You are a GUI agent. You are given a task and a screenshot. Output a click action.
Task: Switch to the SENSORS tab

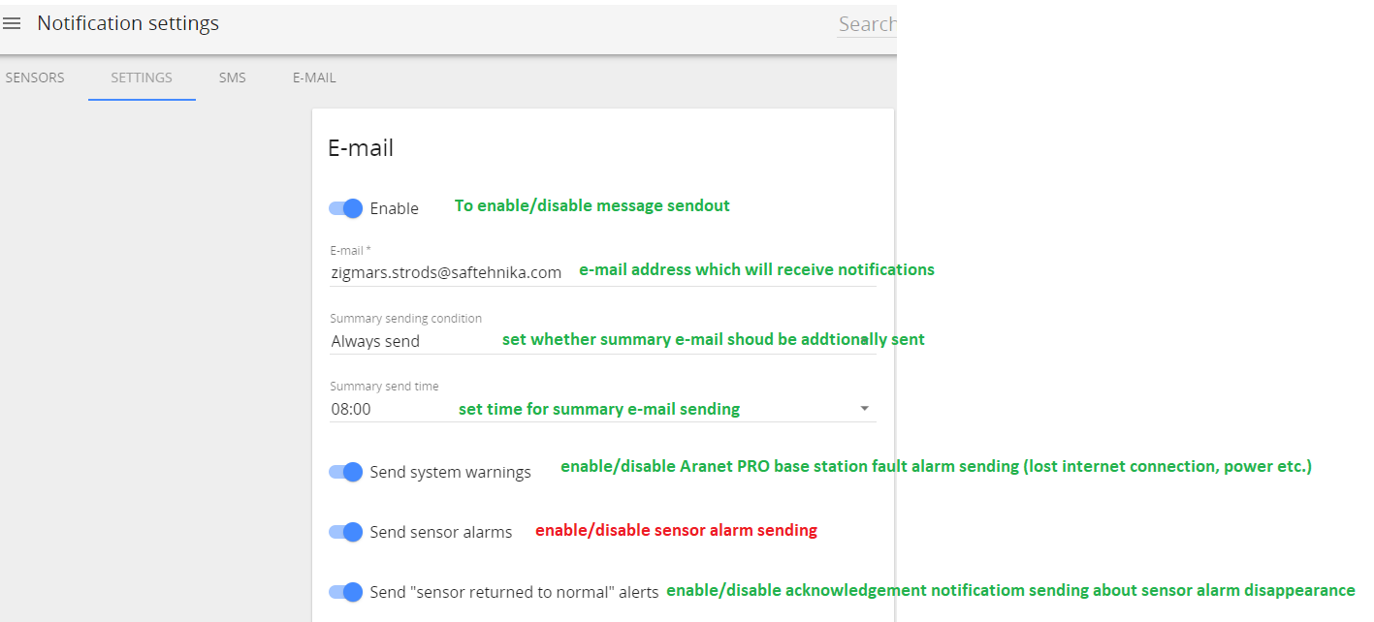tap(35, 78)
